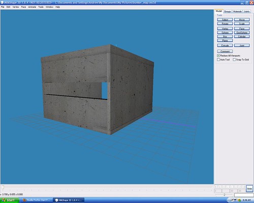Screen dimensions: 254x203
Task: Open the Windows start menu
Action: tap(10, 200)
